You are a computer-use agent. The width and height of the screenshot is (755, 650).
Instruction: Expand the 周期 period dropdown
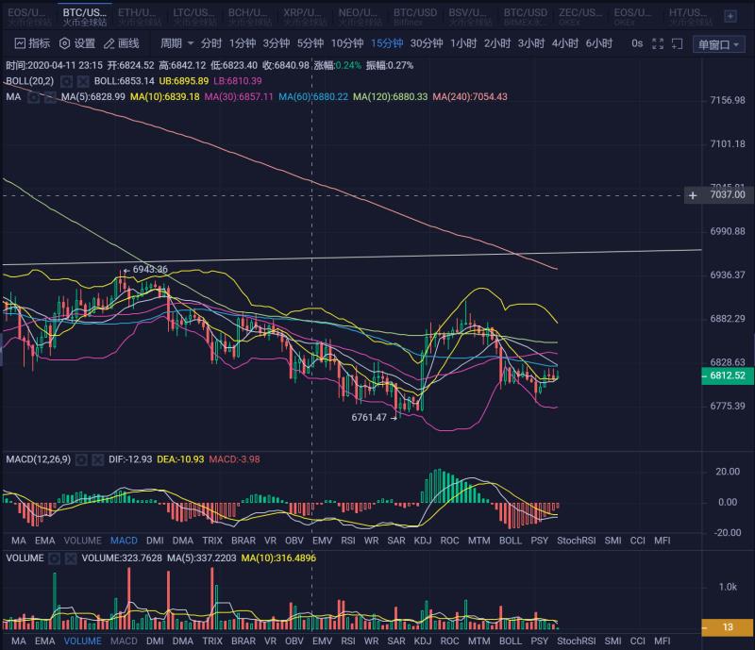[x=176, y=43]
